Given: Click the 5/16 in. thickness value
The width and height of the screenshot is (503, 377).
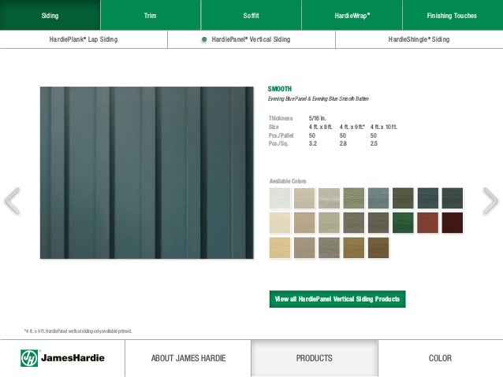Looking at the screenshot, I should click(x=317, y=118).
